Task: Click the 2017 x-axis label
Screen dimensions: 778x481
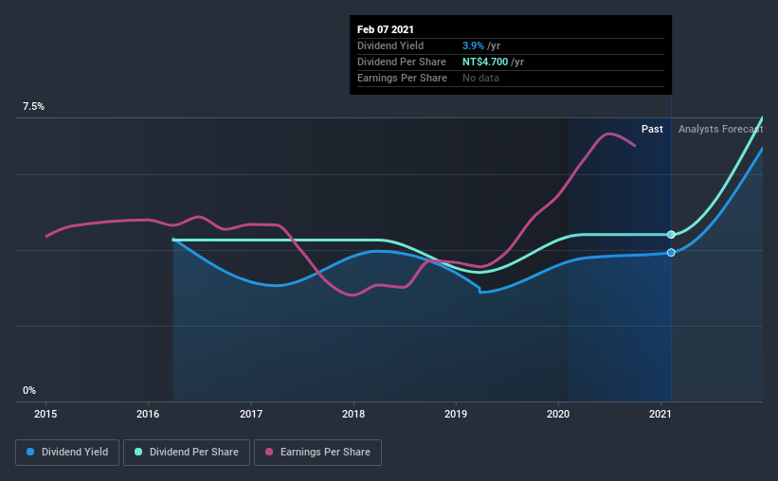Action: coord(251,414)
